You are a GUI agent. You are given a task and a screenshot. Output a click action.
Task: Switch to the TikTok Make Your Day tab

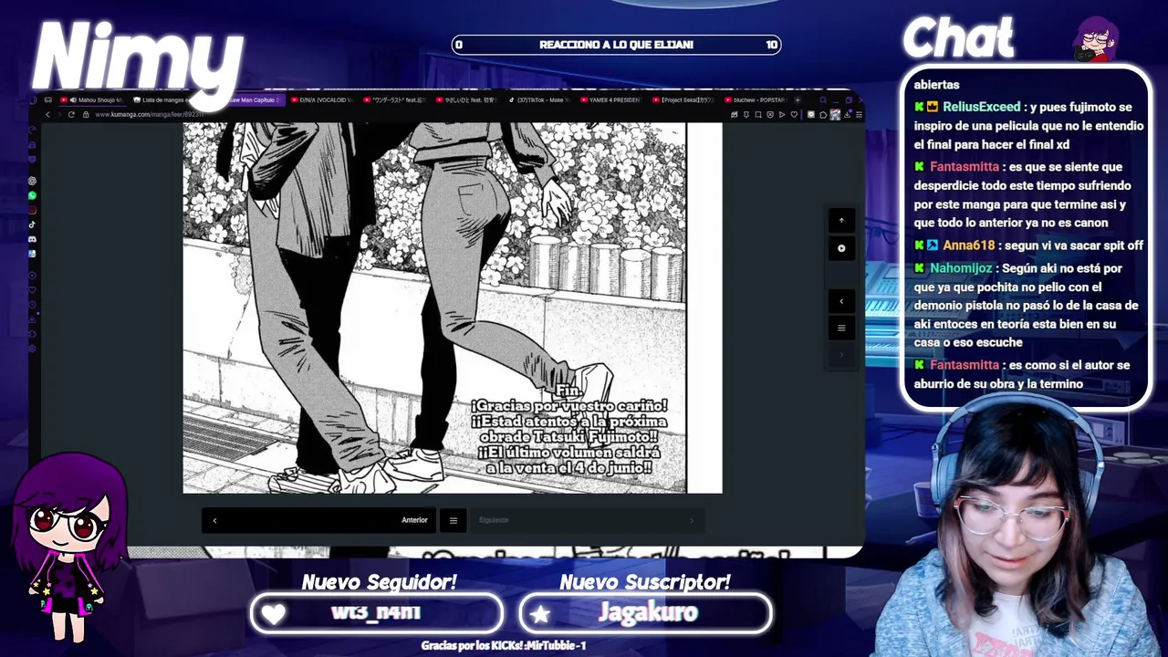point(541,99)
